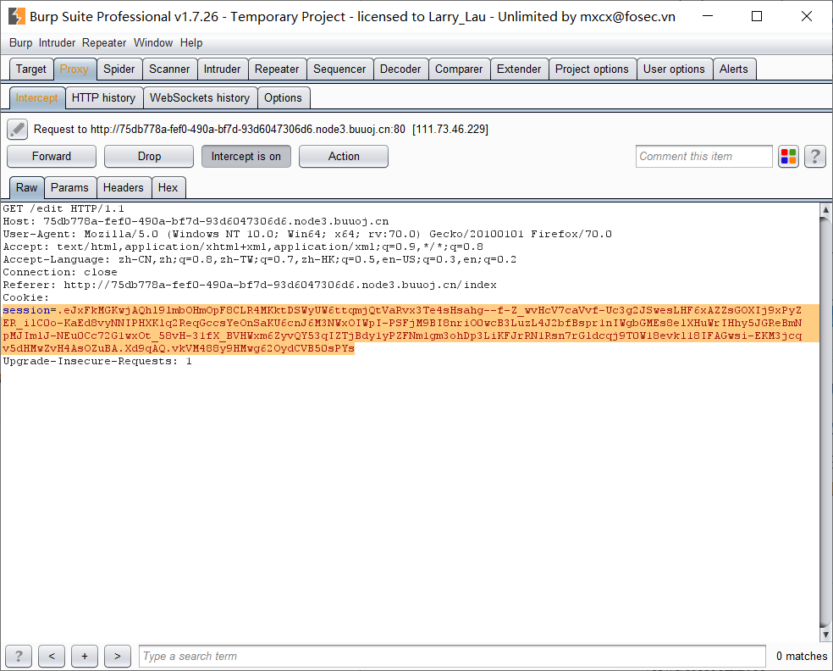
Task: Click the 'GET /edit HTTP/1.1' request line
Action: click(x=63, y=208)
